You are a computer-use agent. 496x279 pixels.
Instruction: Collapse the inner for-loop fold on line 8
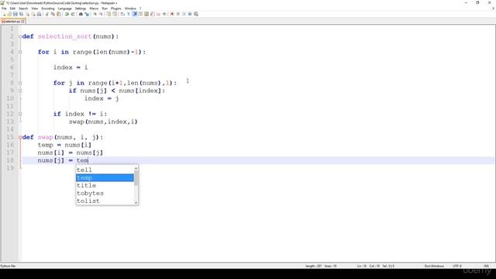[20, 83]
